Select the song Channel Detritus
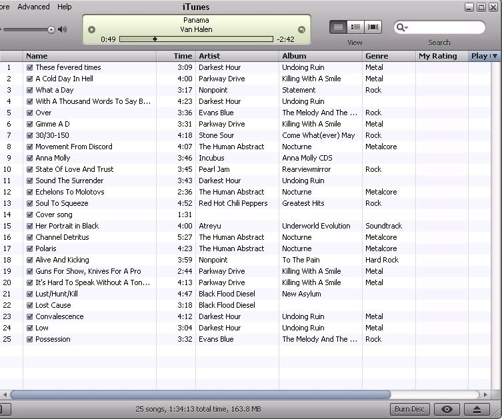This screenshot has height=419, width=502. tap(62, 237)
